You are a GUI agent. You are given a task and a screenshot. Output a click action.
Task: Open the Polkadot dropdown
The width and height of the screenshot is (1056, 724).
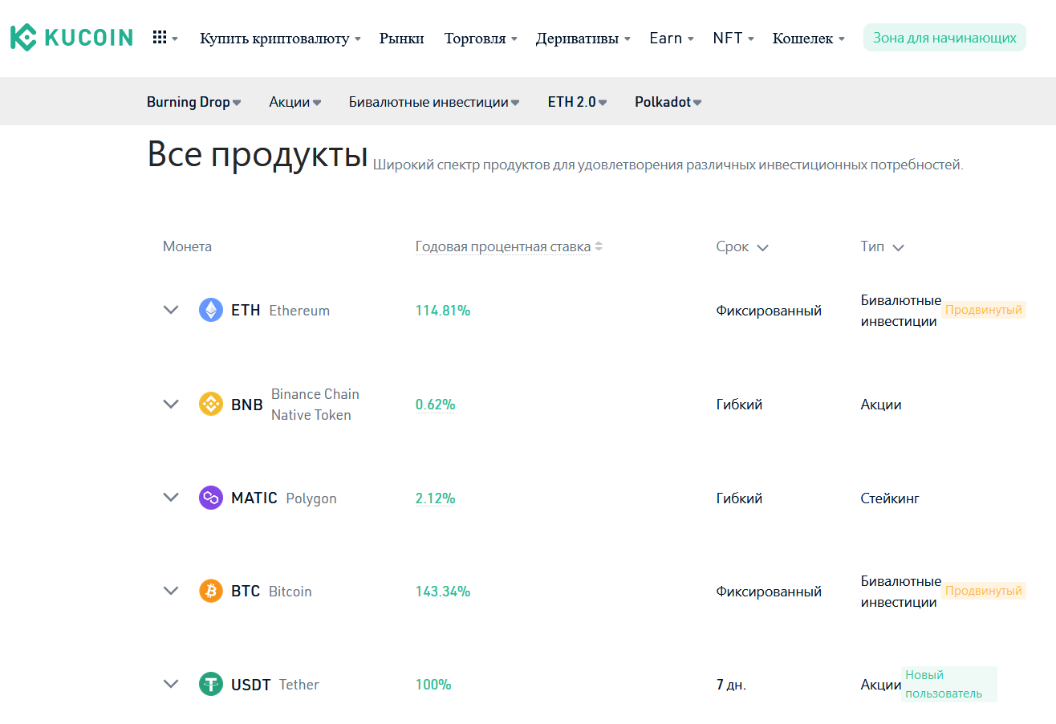[x=668, y=102]
